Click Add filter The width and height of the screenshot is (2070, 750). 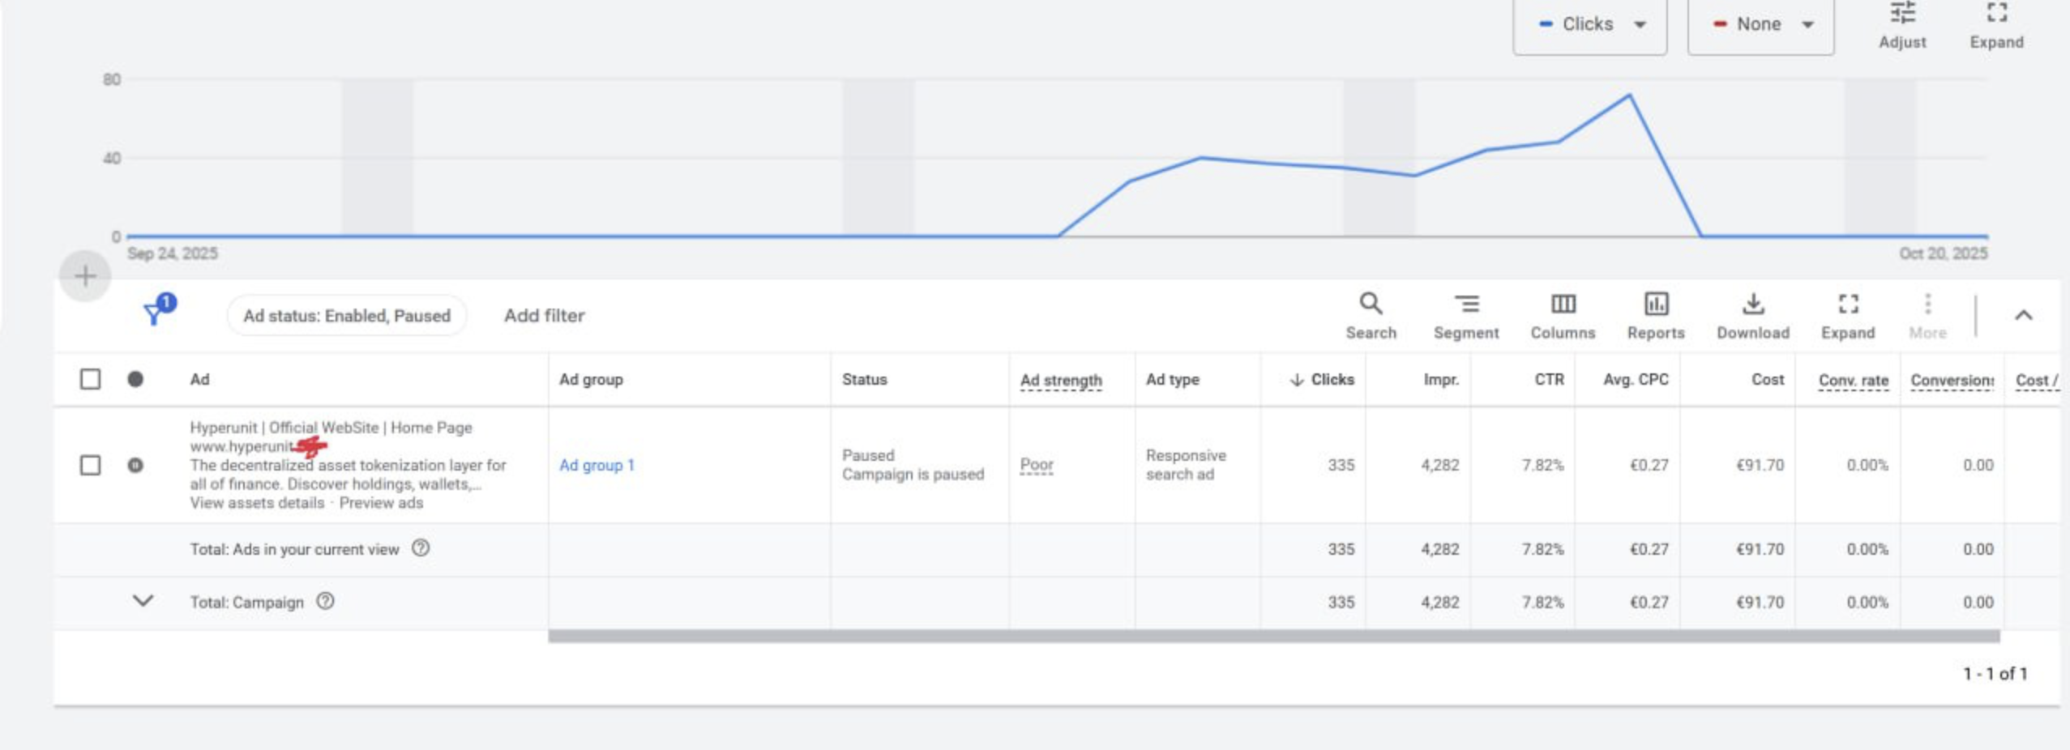(x=544, y=315)
